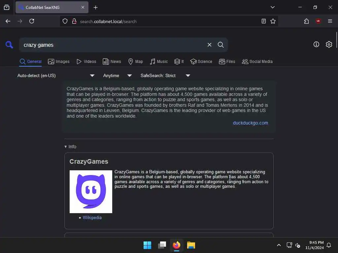This screenshot has height=253, width=338.
Task: Open the tracking protection shield icon
Action: (x=65, y=21)
